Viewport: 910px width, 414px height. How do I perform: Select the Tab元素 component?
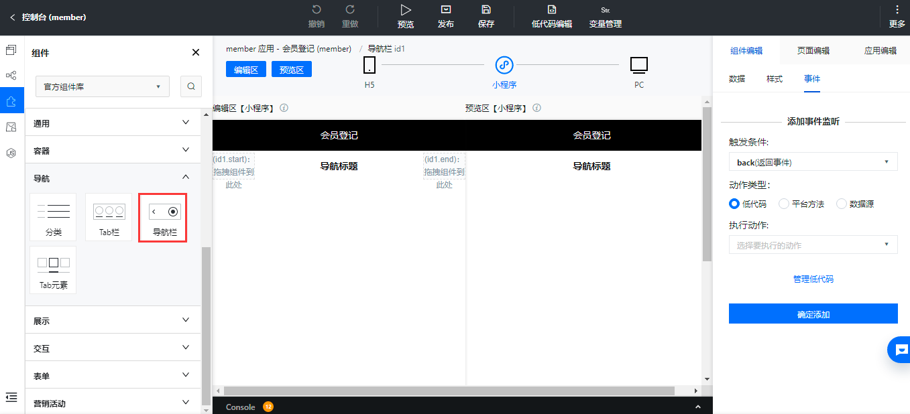point(54,270)
